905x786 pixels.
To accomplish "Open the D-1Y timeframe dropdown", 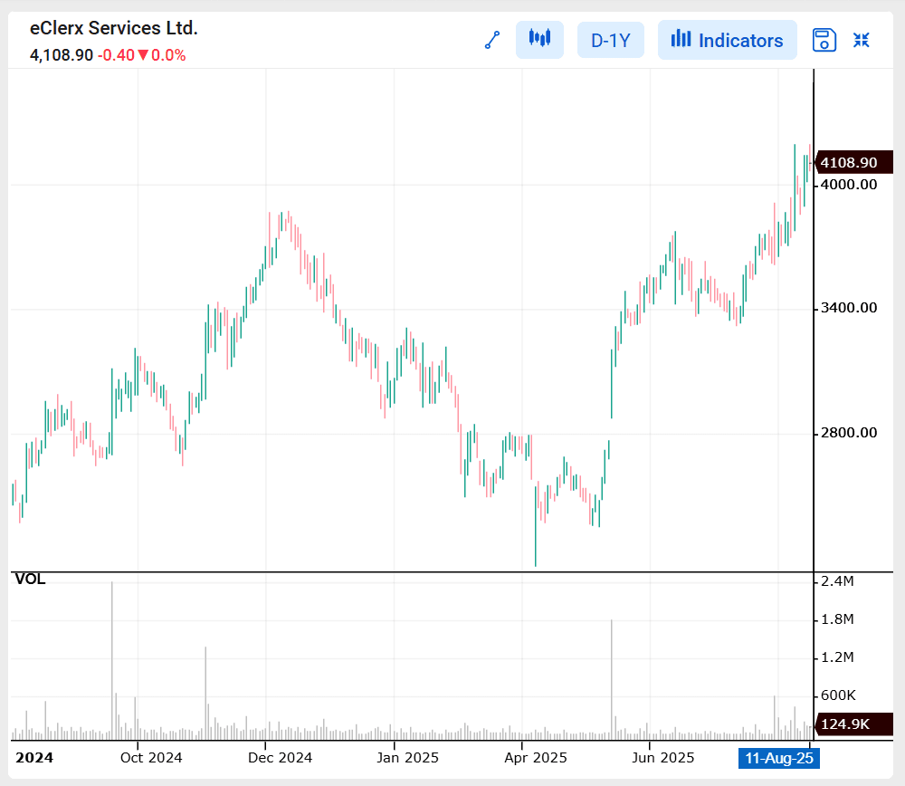I will click(611, 40).
